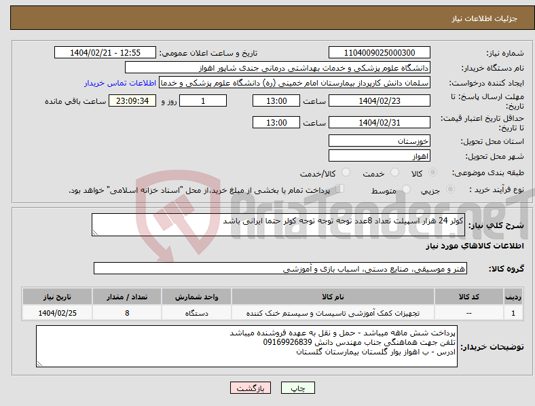
Task: Select the خدمت radio button
Action: pyautogui.click(x=394, y=172)
